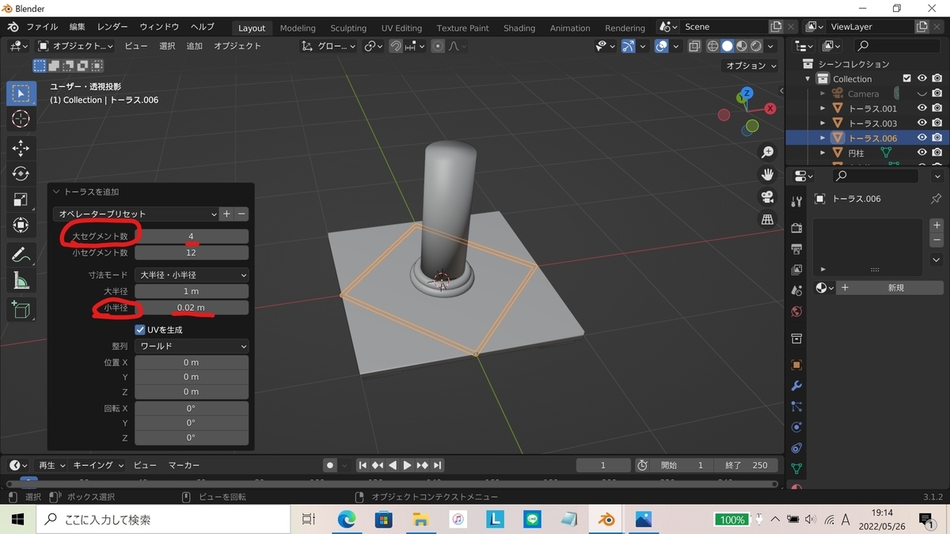This screenshot has width=950, height=534.
Task: Select the Add Cube tool
Action: tap(21, 309)
